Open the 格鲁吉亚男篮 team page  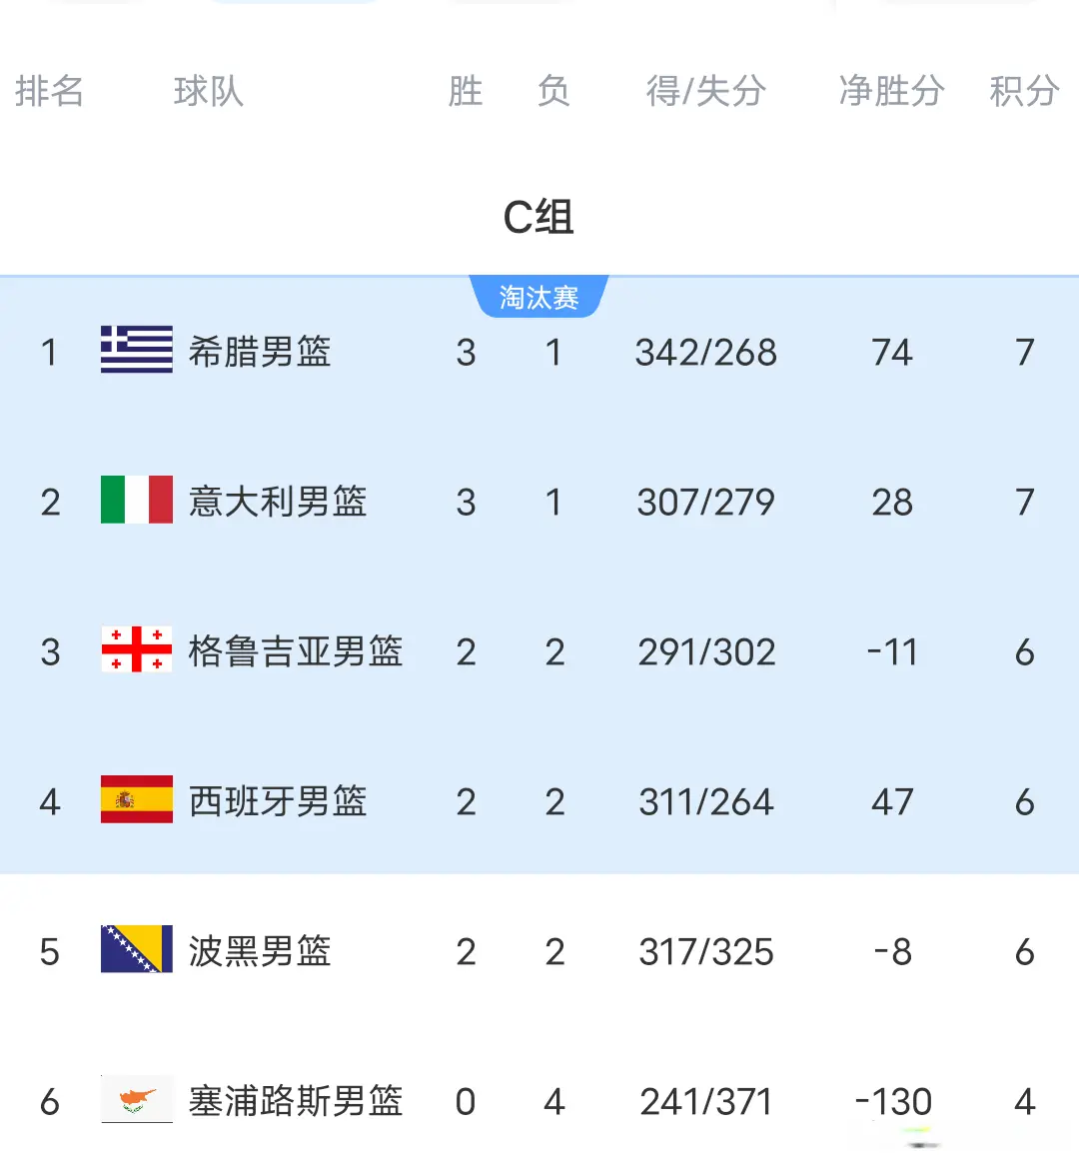point(296,651)
